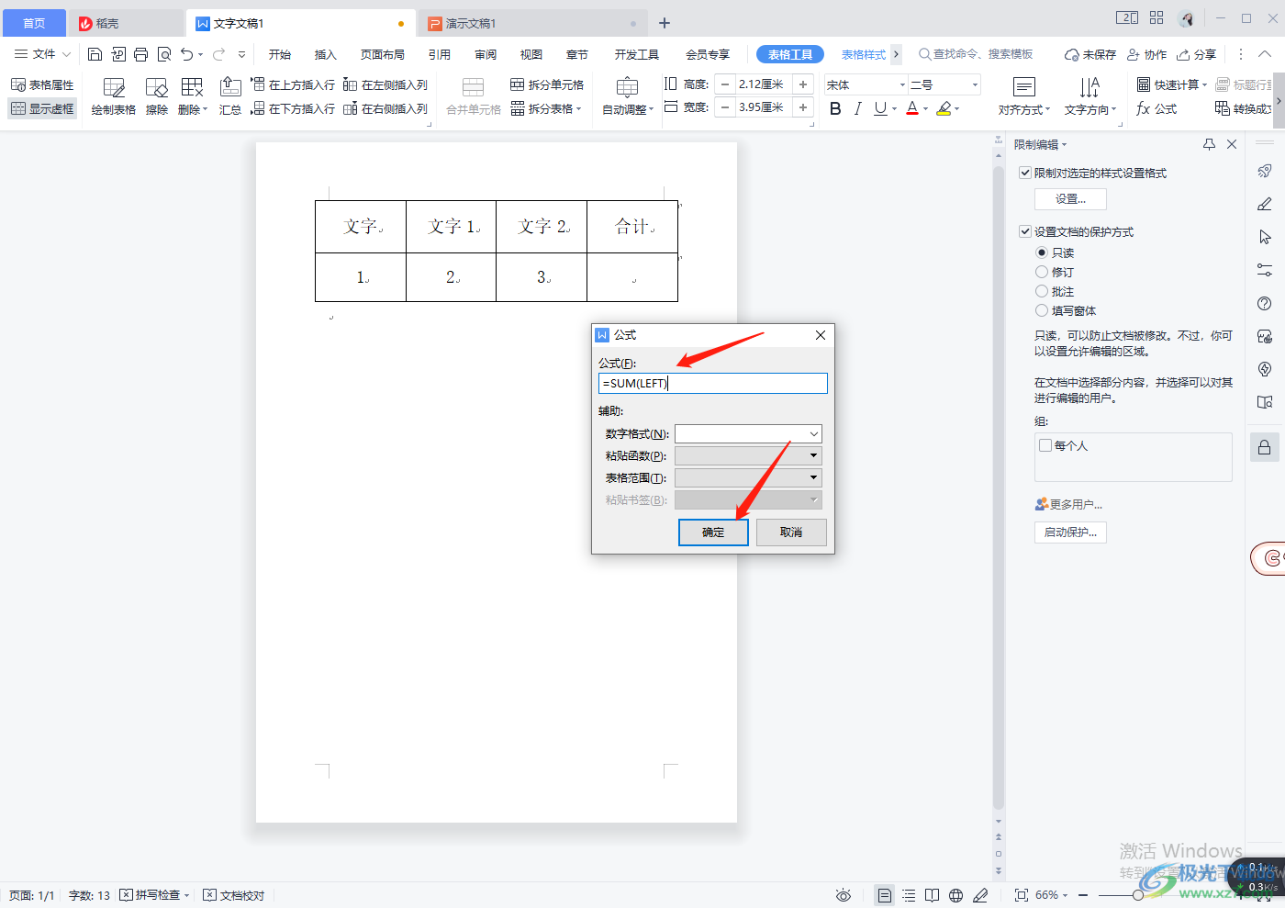1285x908 pixels.
Task: Click 汇总 summary icon
Action: pyautogui.click(x=230, y=96)
